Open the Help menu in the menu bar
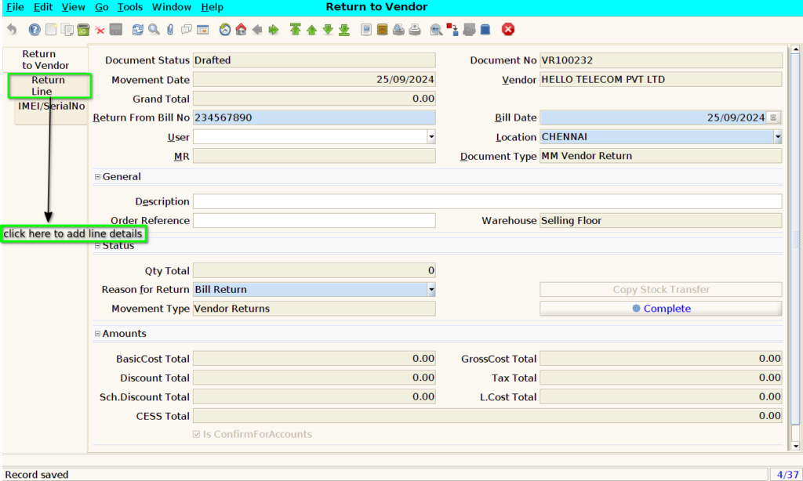The image size is (803, 481). click(212, 7)
